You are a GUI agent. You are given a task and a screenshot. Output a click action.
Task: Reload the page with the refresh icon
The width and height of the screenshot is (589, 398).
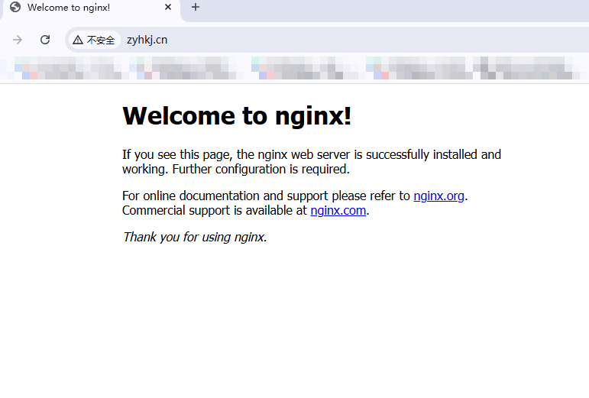pyautogui.click(x=45, y=40)
